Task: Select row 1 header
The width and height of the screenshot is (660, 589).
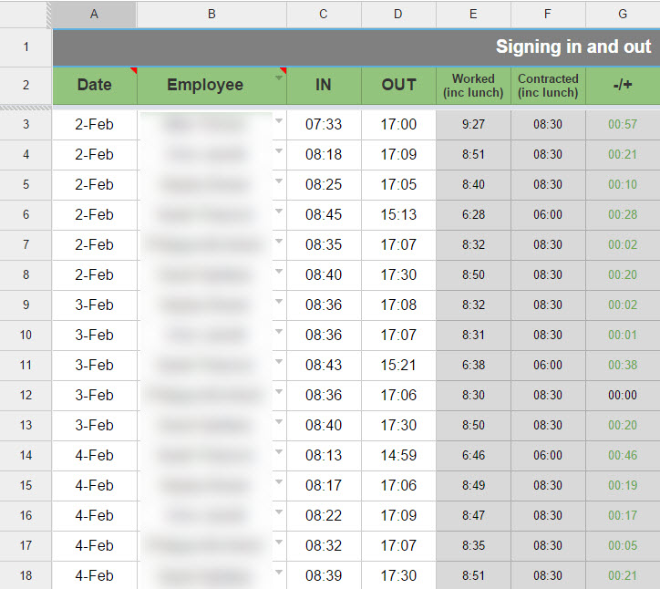Action: [x=26, y=47]
